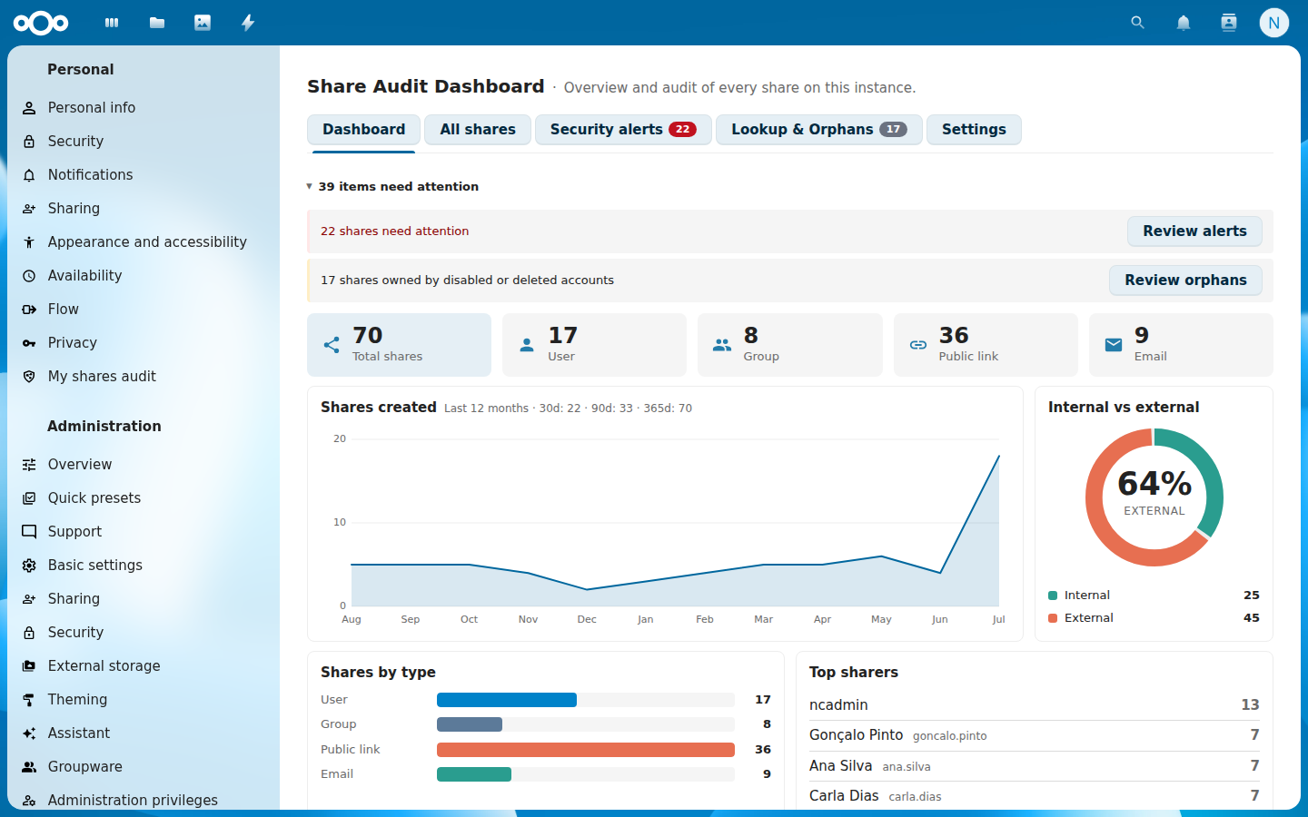Click the Review orphans button

[x=1185, y=280]
